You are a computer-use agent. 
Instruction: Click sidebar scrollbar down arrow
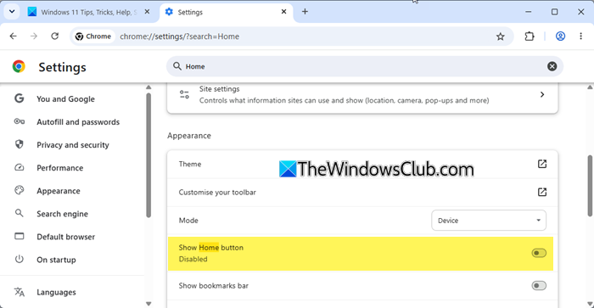(x=148, y=304)
